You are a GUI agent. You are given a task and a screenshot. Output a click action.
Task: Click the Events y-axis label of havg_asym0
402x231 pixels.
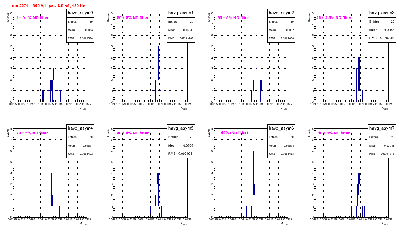pyautogui.click(x=8, y=17)
